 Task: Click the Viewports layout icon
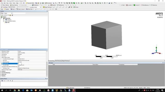point(115,3)
